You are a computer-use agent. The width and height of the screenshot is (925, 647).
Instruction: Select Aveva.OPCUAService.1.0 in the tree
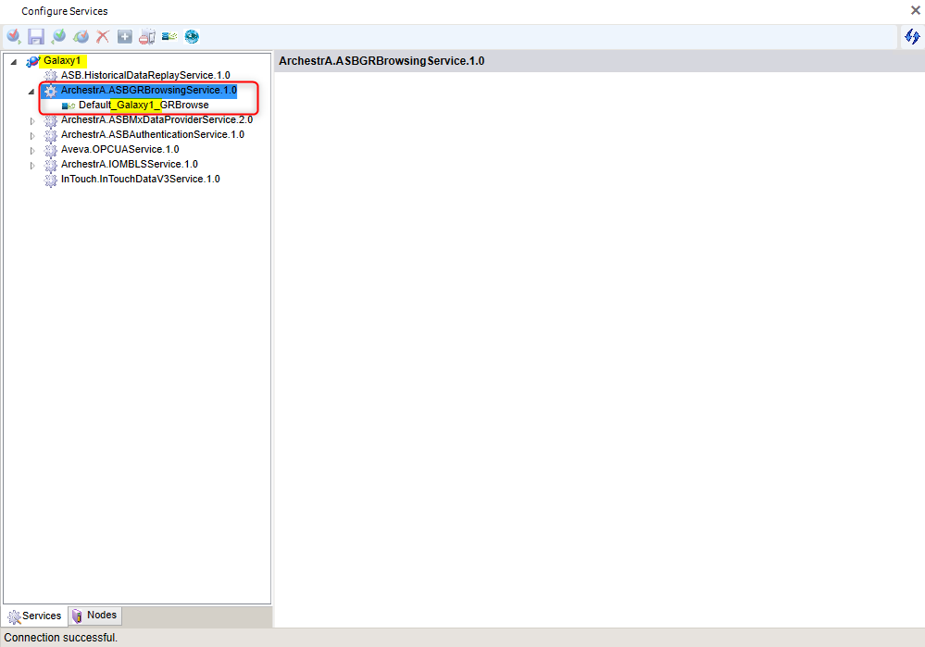click(119, 149)
